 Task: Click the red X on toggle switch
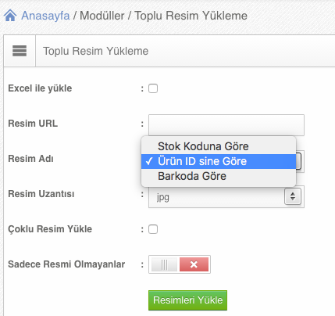tap(194, 264)
